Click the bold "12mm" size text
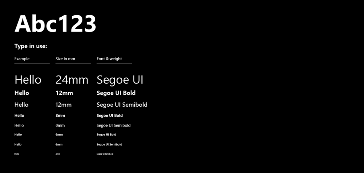The width and height of the screenshot is (364, 173). point(64,93)
